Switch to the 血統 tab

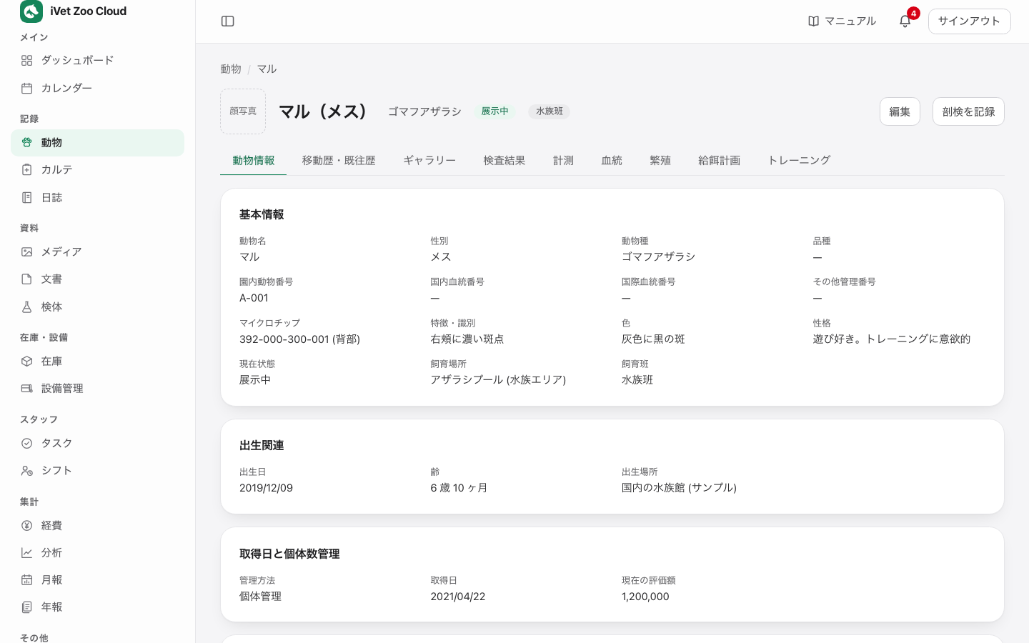[612, 161]
